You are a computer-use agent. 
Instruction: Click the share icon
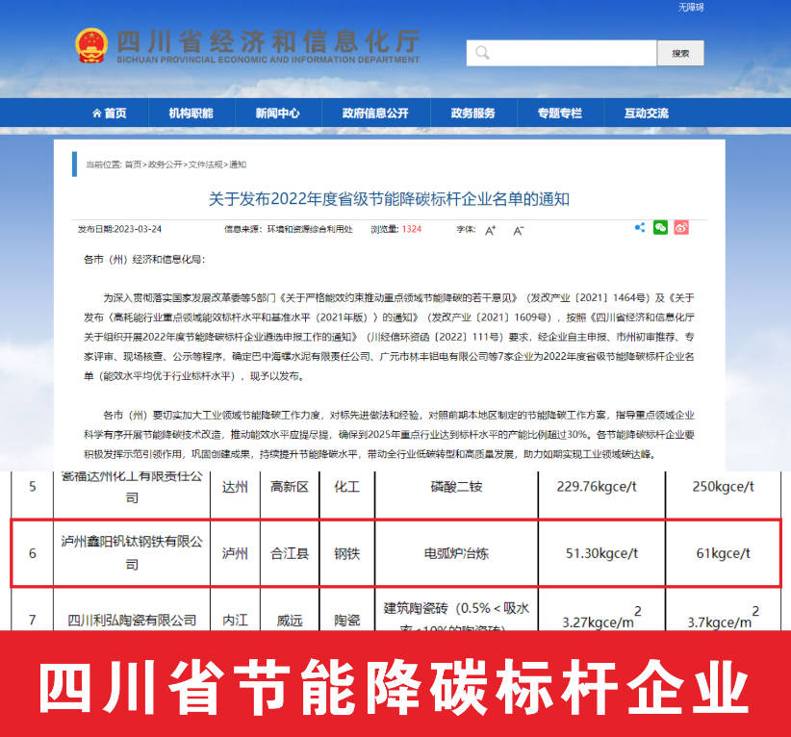[640, 227]
